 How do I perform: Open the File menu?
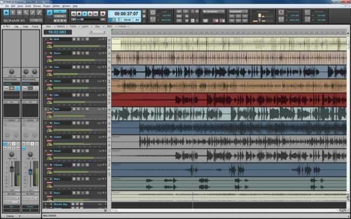[x=7, y=6]
